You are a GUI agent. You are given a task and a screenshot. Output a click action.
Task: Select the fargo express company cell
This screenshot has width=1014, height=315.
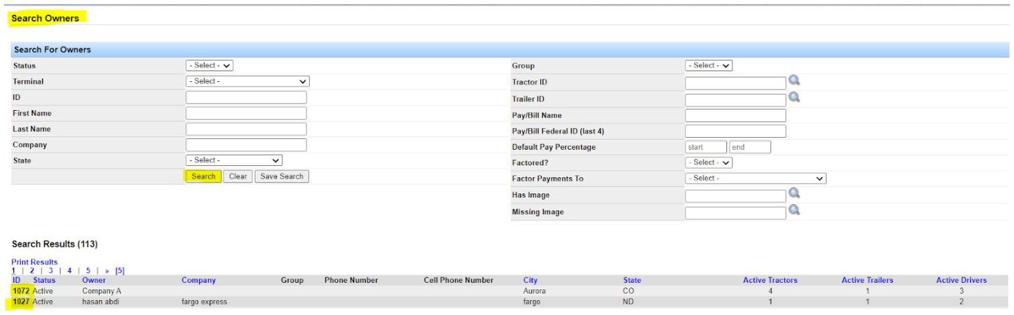click(204, 302)
